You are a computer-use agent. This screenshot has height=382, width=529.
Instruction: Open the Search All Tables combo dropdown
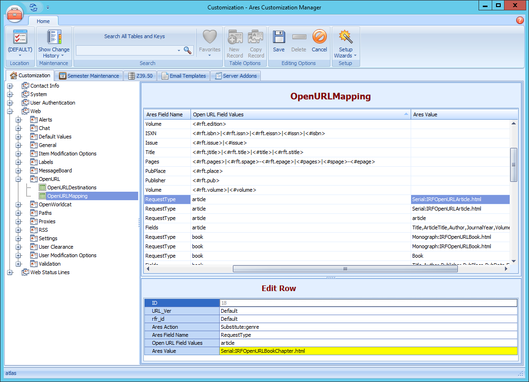(178, 50)
